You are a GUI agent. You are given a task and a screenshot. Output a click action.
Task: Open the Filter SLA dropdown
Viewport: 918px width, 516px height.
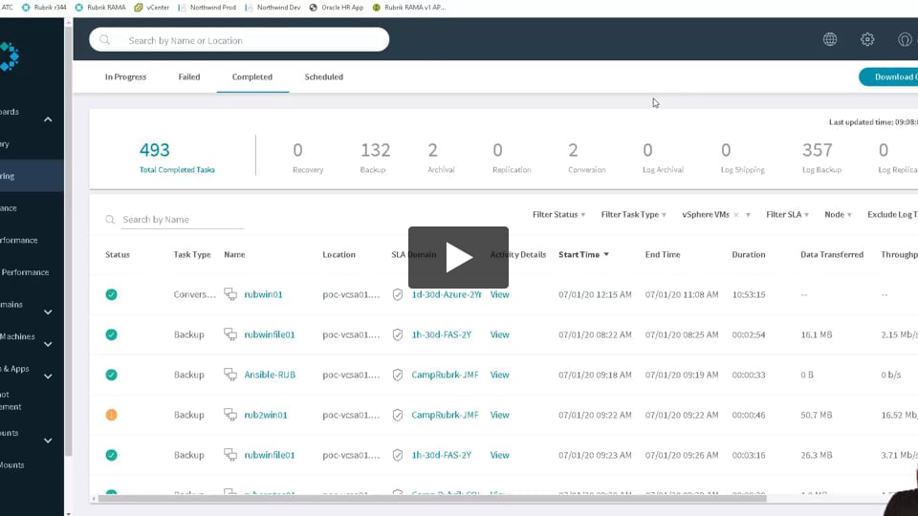click(787, 215)
